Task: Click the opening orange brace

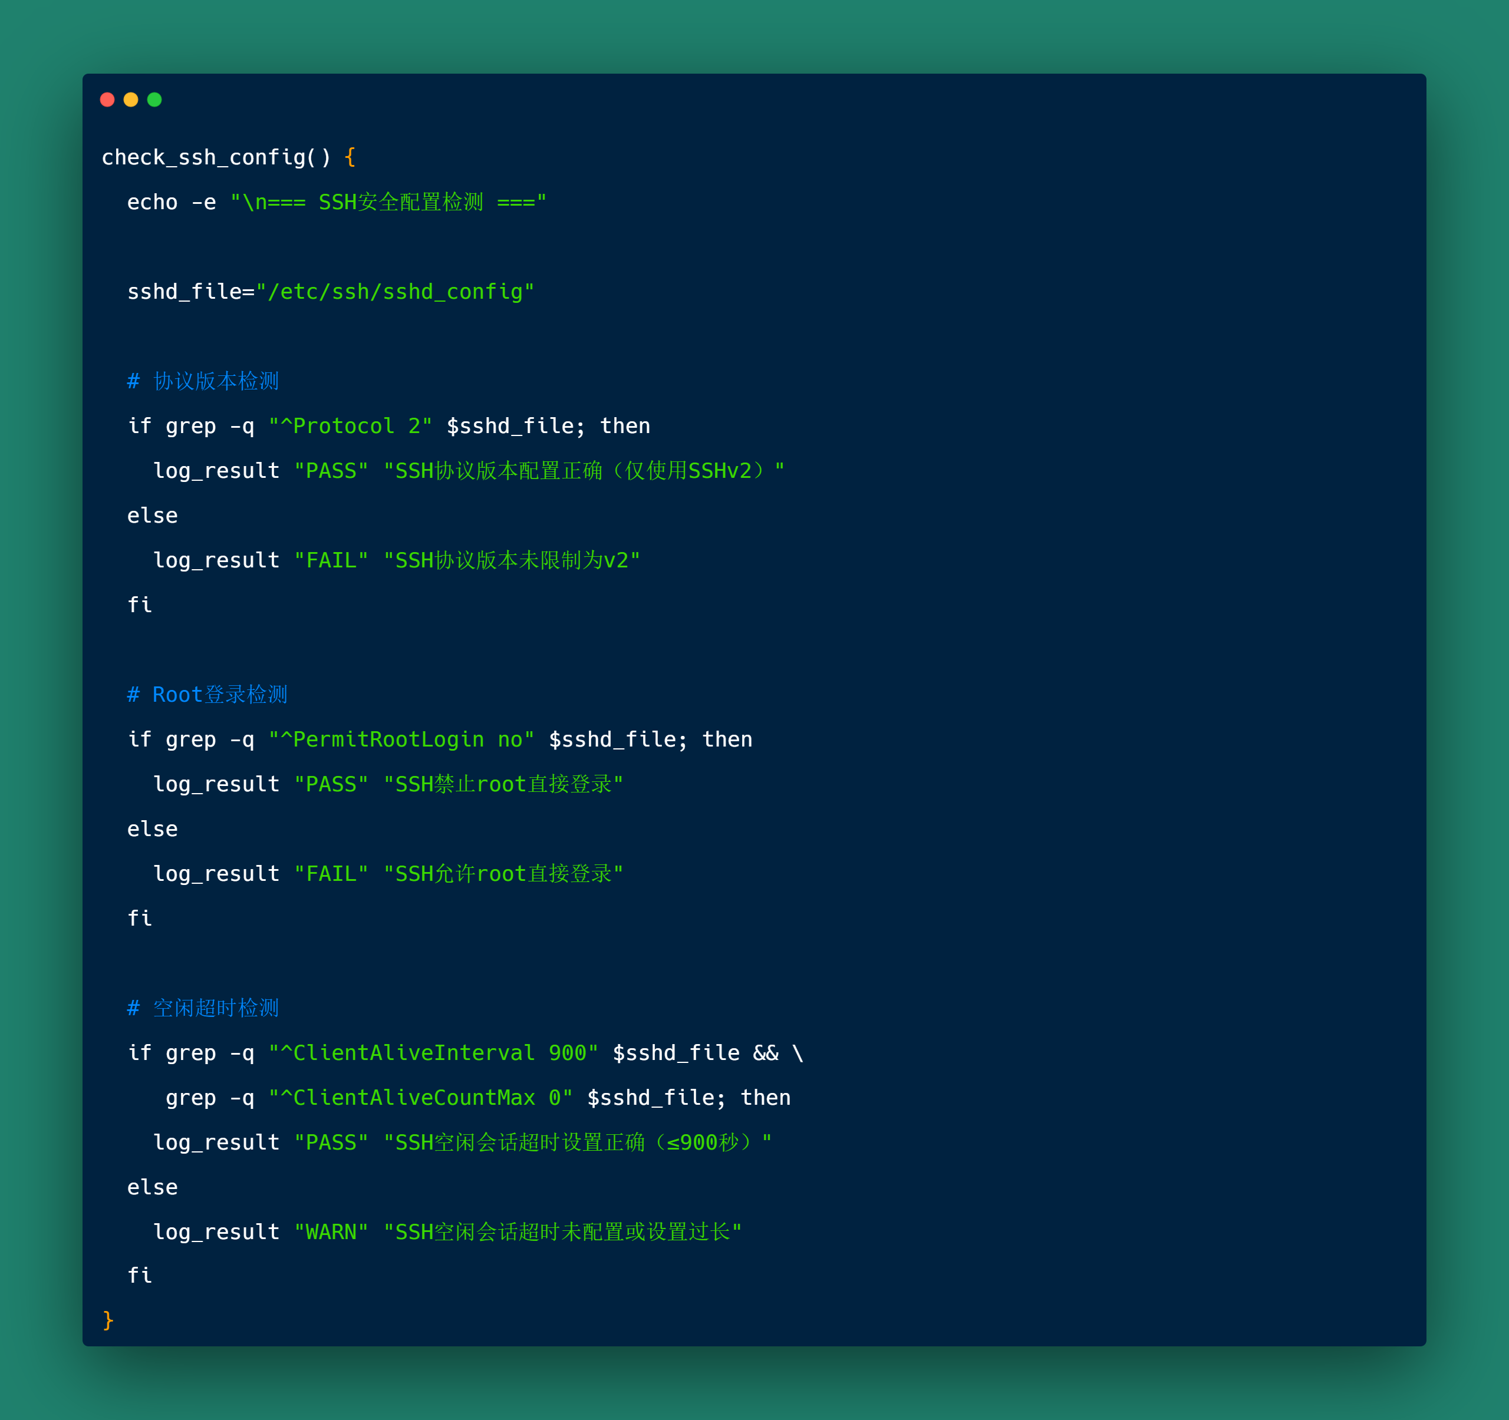Action: [x=350, y=157]
